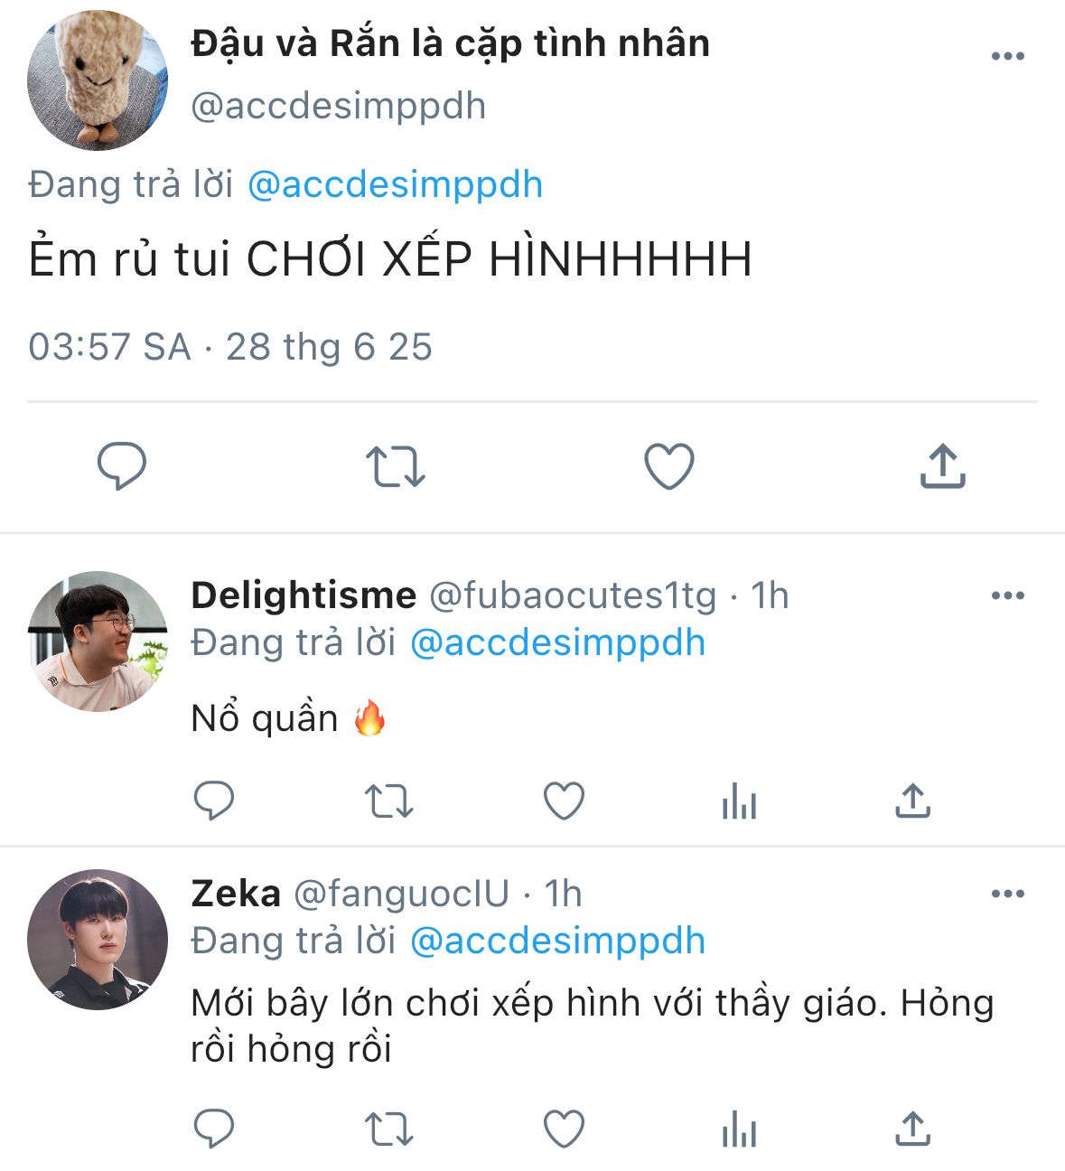The width and height of the screenshot is (1065, 1171).
Task: Retweet the main CHƠI XẾP HÌNH tweet
Action: click(x=395, y=466)
